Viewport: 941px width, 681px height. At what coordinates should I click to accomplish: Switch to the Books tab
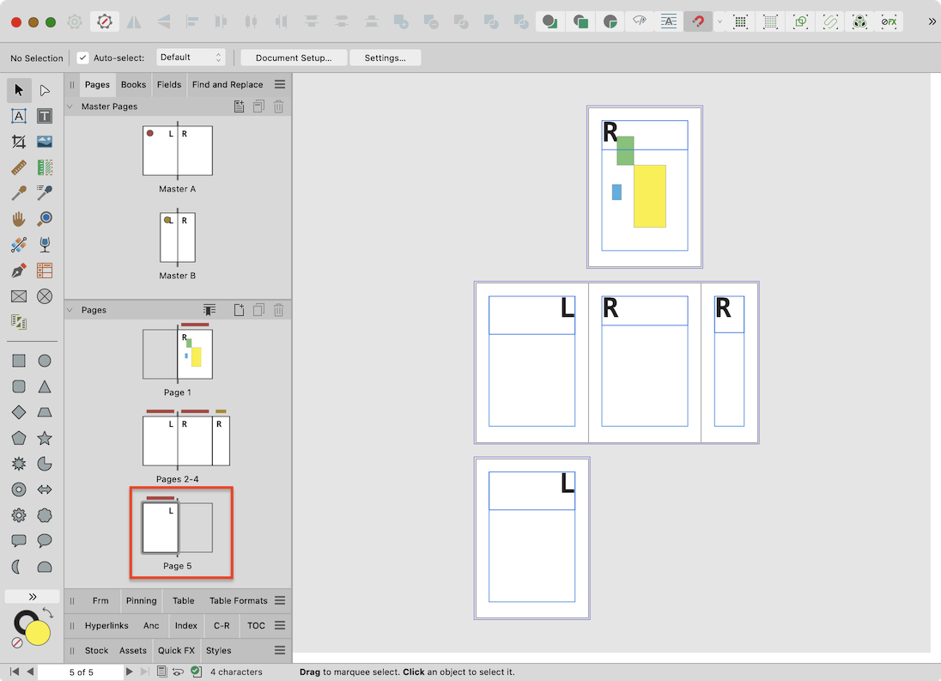pyautogui.click(x=133, y=84)
